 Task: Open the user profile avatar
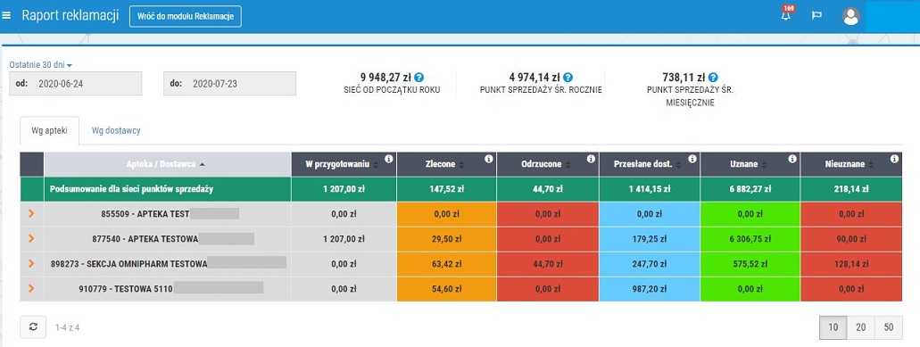click(850, 16)
